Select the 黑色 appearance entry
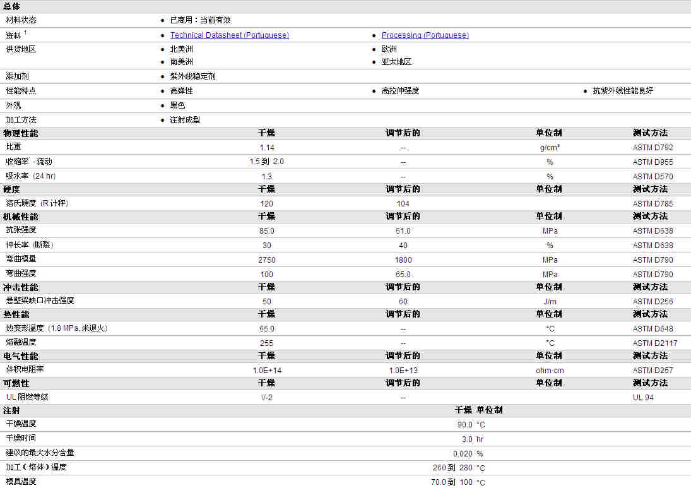 (x=177, y=105)
